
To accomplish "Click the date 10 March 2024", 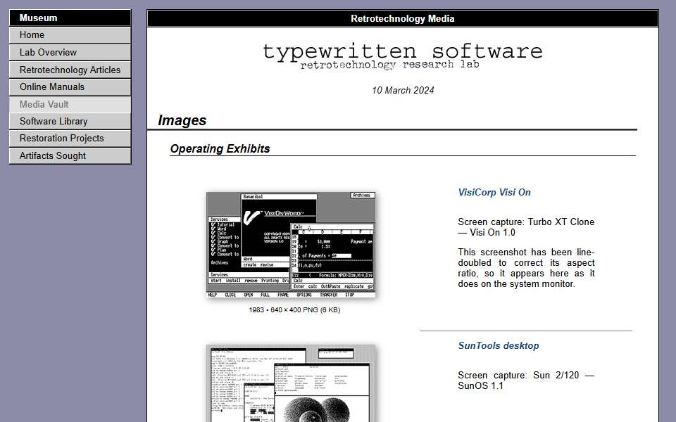I will coord(403,91).
